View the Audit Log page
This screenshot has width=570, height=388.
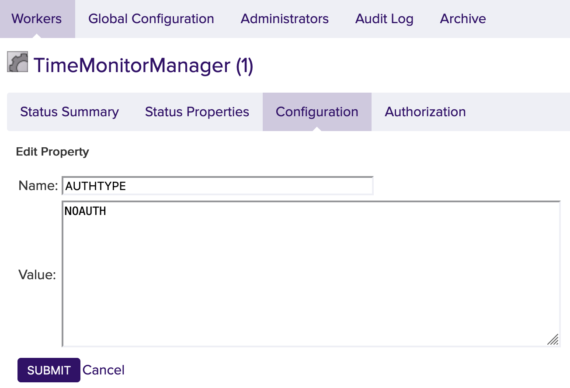coord(384,19)
